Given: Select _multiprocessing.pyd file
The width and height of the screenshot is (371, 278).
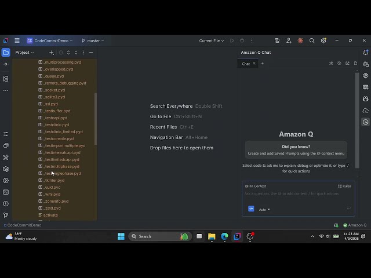Looking at the screenshot, I should point(60,62).
